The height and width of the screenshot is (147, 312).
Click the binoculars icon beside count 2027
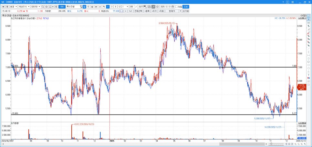click(144, 6)
